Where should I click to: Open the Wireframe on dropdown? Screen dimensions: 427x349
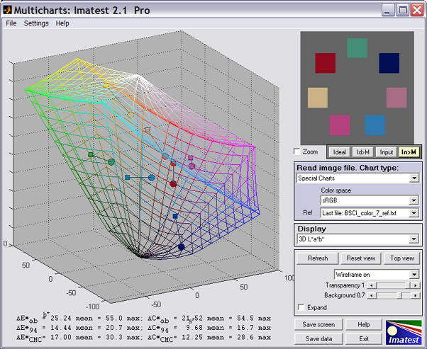pos(377,275)
